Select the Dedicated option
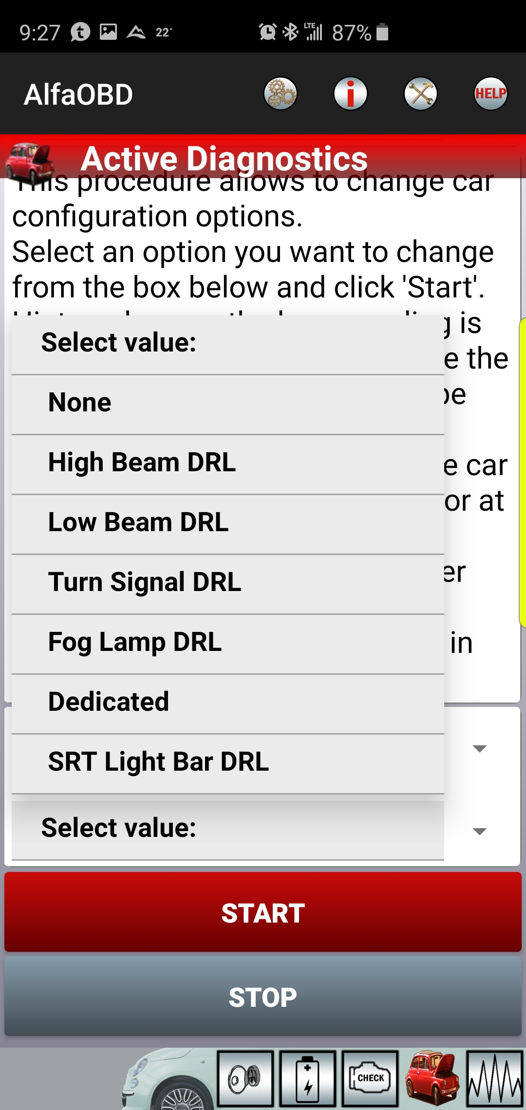Viewport: 526px width, 1110px height. 228,703
